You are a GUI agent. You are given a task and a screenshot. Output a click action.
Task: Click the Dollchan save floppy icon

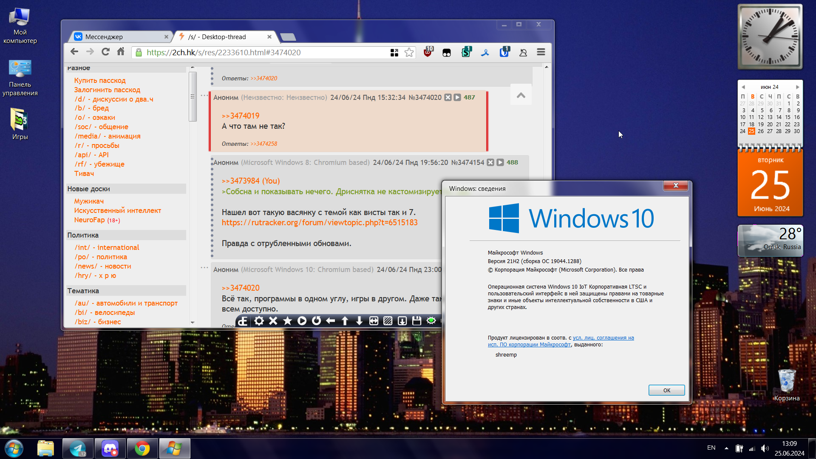[x=416, y=321]
